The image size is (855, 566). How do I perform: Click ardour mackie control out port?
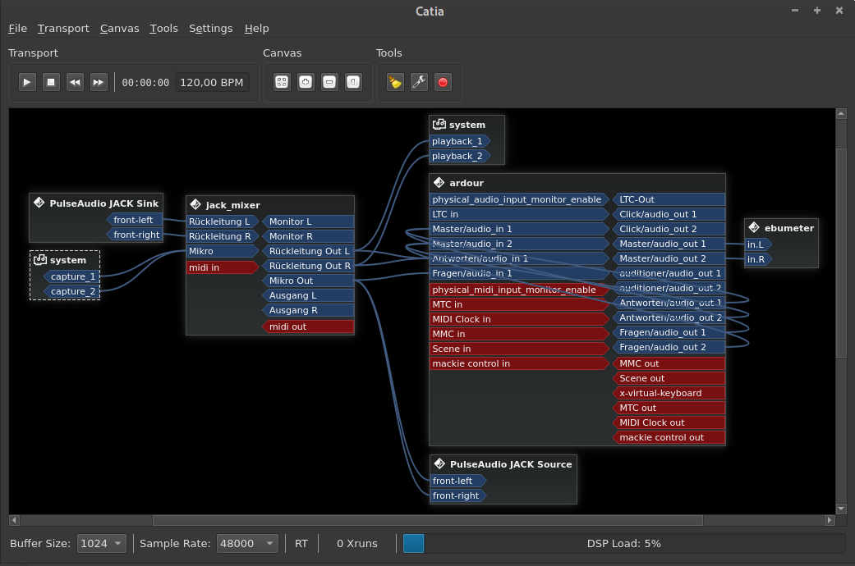(669, 437)
